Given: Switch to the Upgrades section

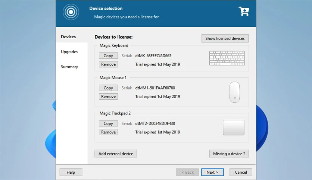Looking at the screenshot, I should 69,52.
